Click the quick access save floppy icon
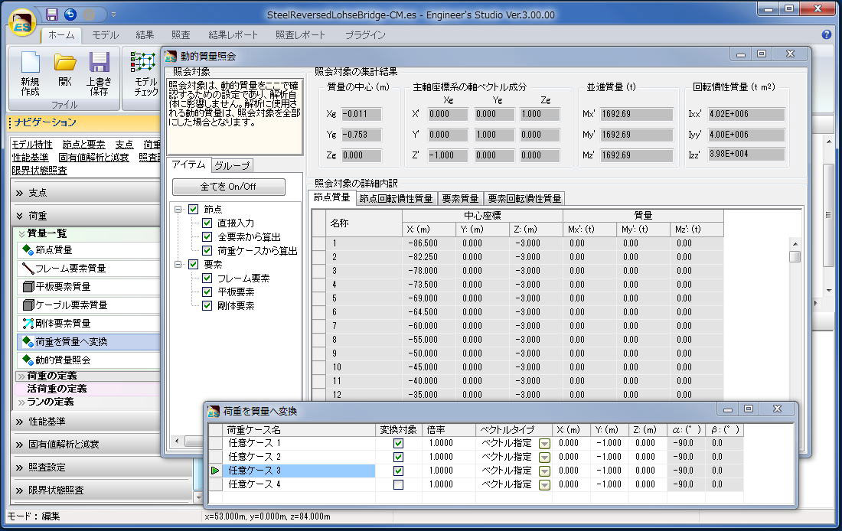This screenshot has height=531, width=842. [x=51, y=15]
